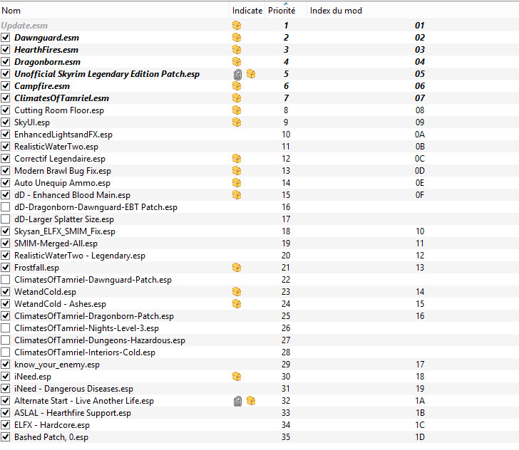Click the archive box icon in the ClimatesOfTamriel.esm row

(237, 98)
